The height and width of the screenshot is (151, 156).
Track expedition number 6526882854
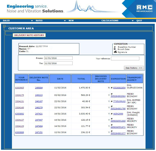point(119,88)
